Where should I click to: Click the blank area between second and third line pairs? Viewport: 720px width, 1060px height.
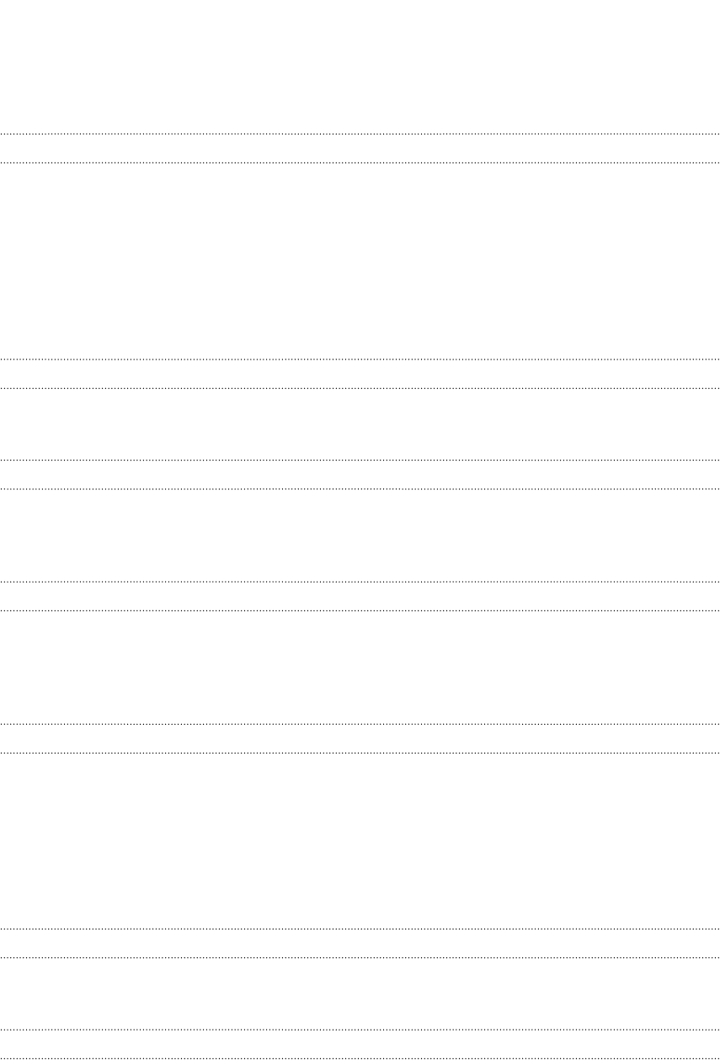coord(360,423)
